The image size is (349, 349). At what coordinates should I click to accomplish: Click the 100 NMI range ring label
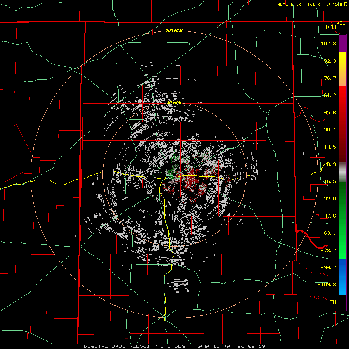[x=174, y=31]
